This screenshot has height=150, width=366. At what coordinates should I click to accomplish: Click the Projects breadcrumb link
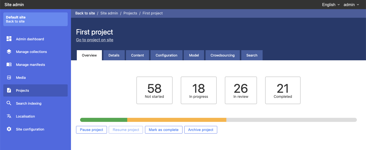(130, 13)
